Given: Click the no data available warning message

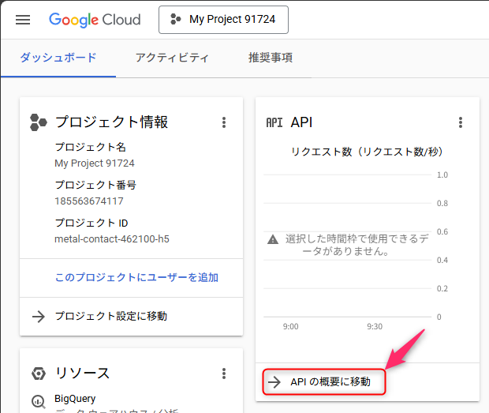Looking at the screenshot, I should pyautogui.click(x=356, y=245).
